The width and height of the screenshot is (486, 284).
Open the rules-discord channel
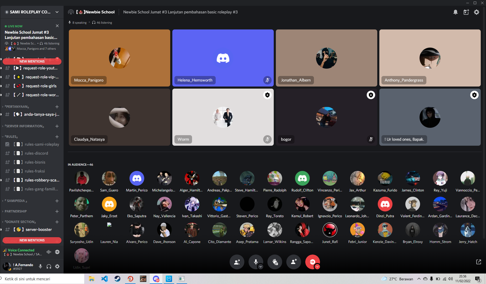click(x=32, y=153)
